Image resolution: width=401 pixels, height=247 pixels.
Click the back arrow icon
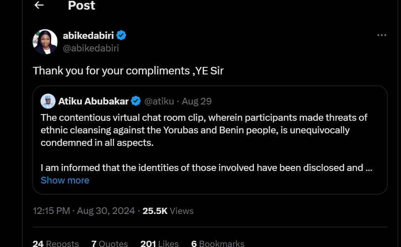[x=39, y=5]
